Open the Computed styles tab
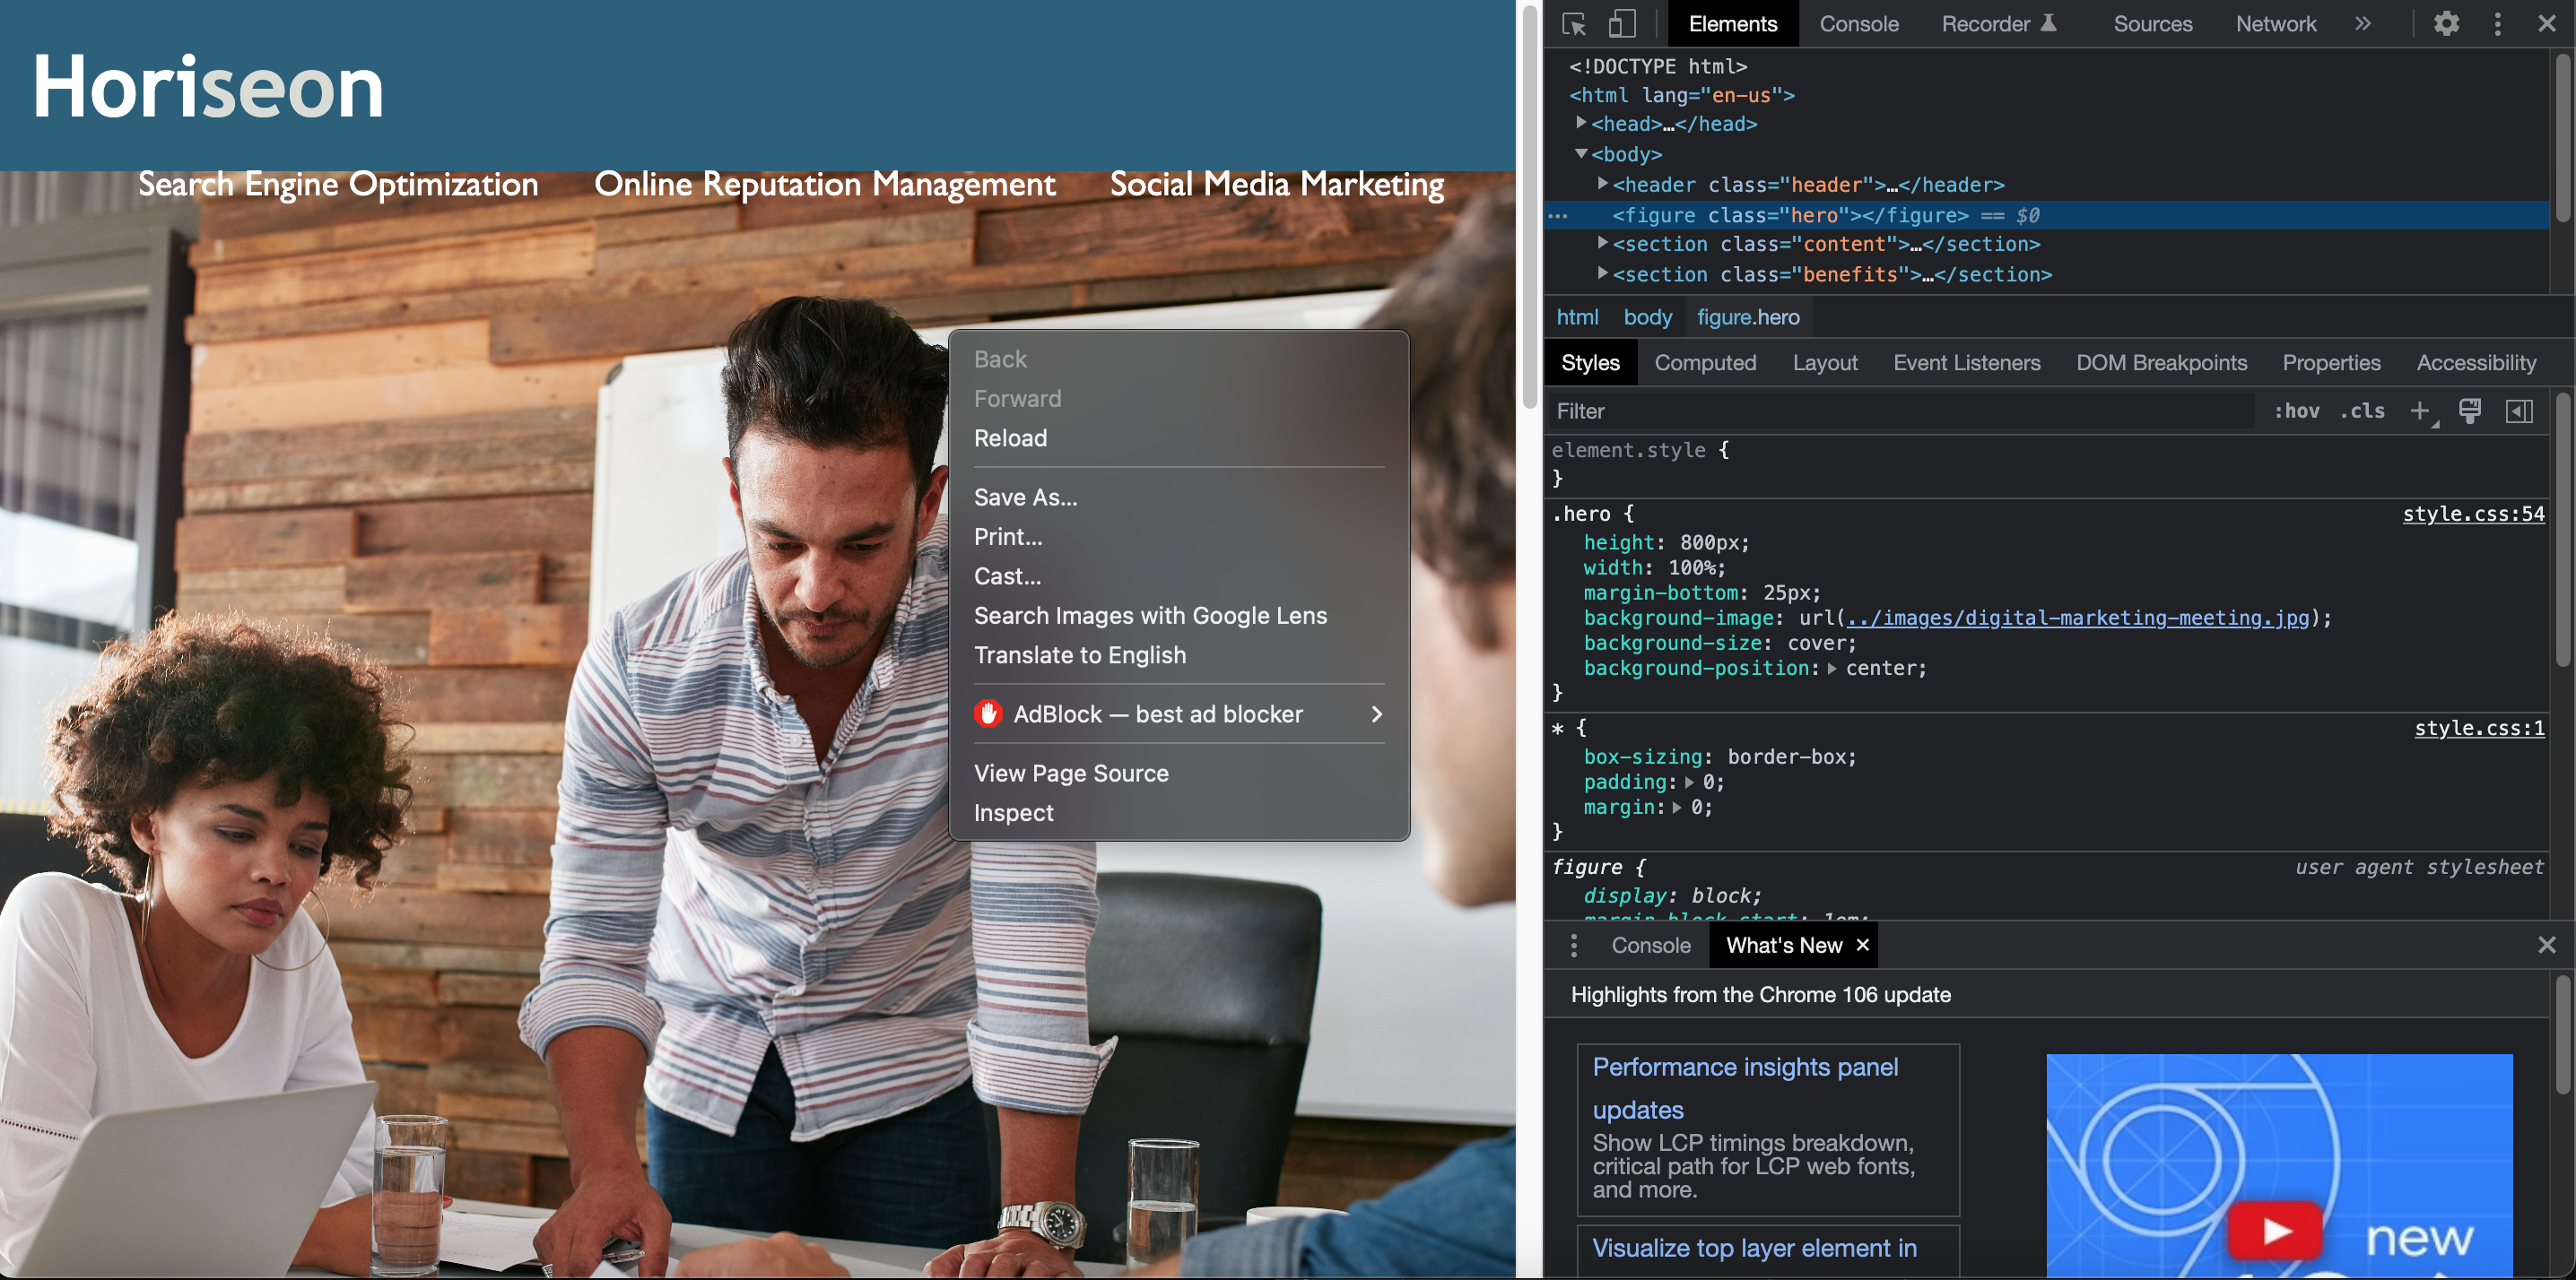Image resolution: width=2576 pixels, height=1280 pixels. click(1705, 363)
